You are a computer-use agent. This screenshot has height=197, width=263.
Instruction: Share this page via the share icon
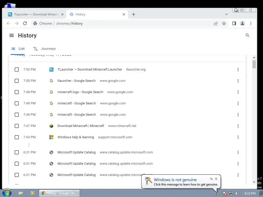pyautogui.click(x=216, y=23)
